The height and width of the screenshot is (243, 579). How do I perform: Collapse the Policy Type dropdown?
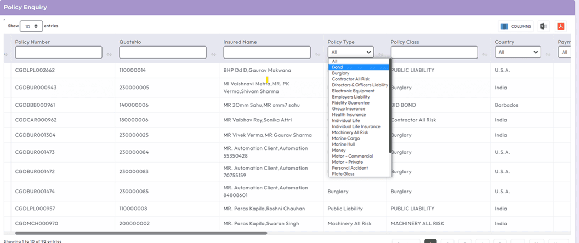(351, 53)
